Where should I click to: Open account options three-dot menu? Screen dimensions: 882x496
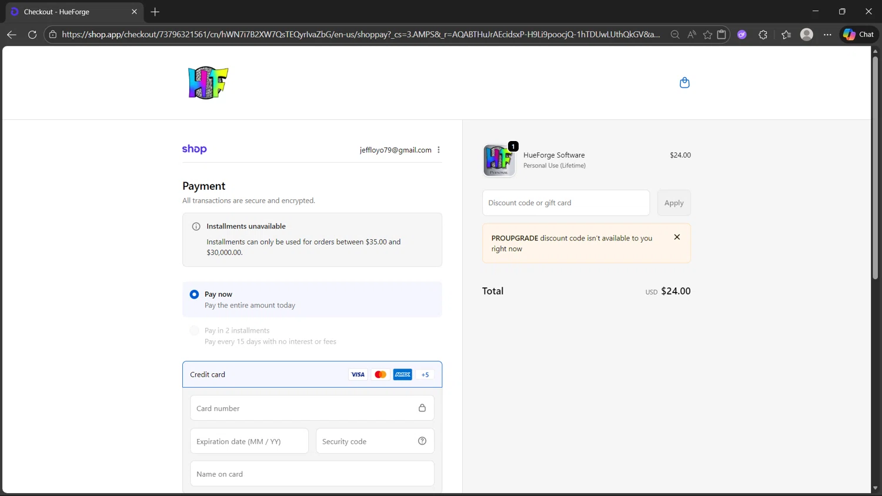tap(439, 150)
